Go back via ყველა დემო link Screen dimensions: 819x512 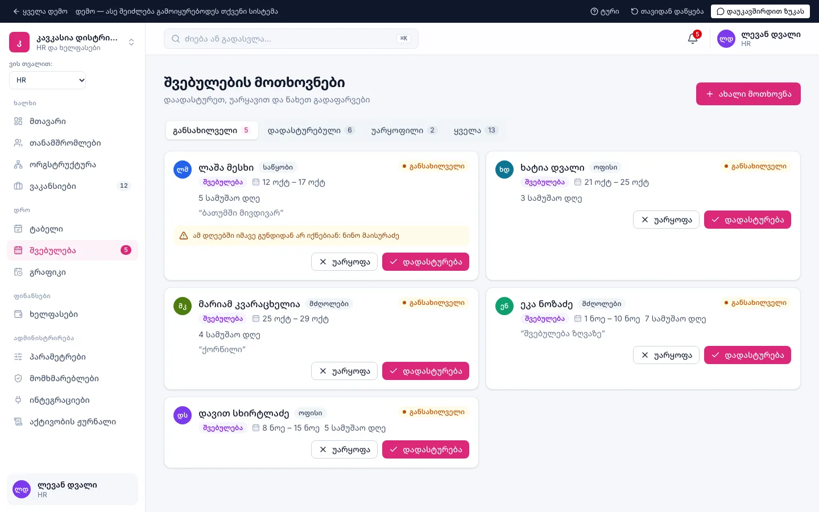[40, 11]
